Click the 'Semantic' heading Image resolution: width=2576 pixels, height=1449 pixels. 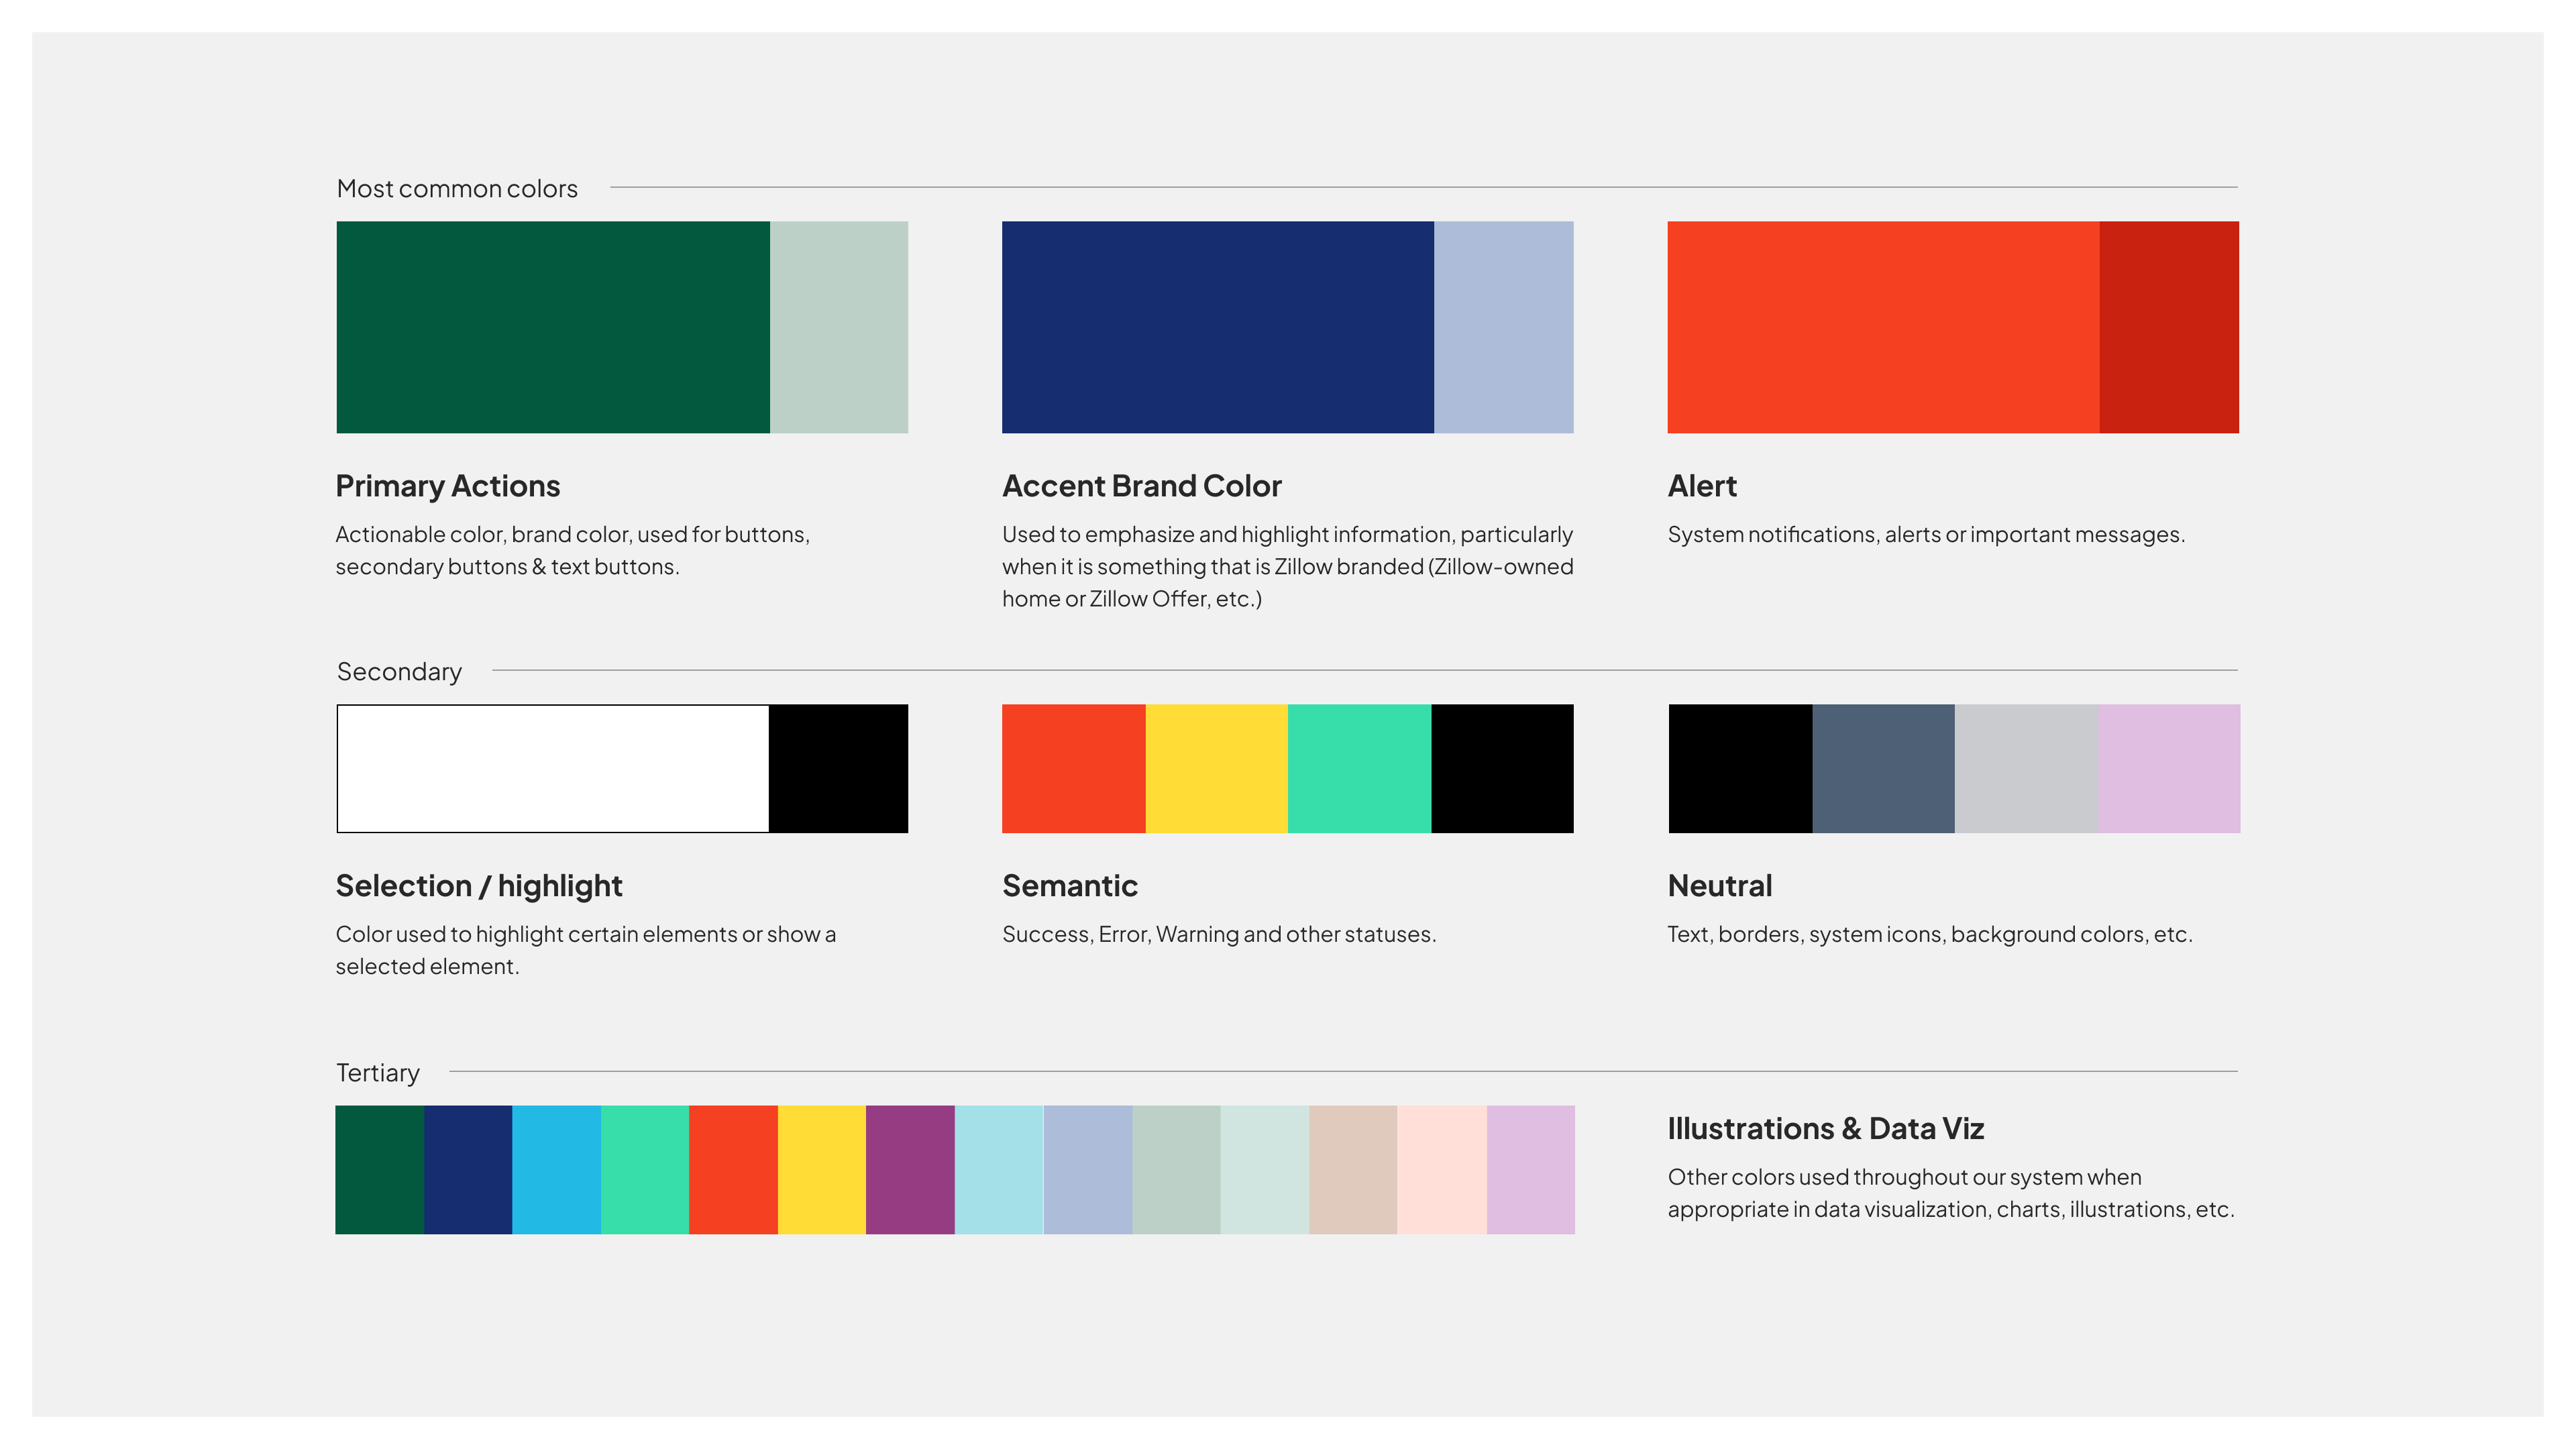pyautogui.click(x=1070, y=886)
